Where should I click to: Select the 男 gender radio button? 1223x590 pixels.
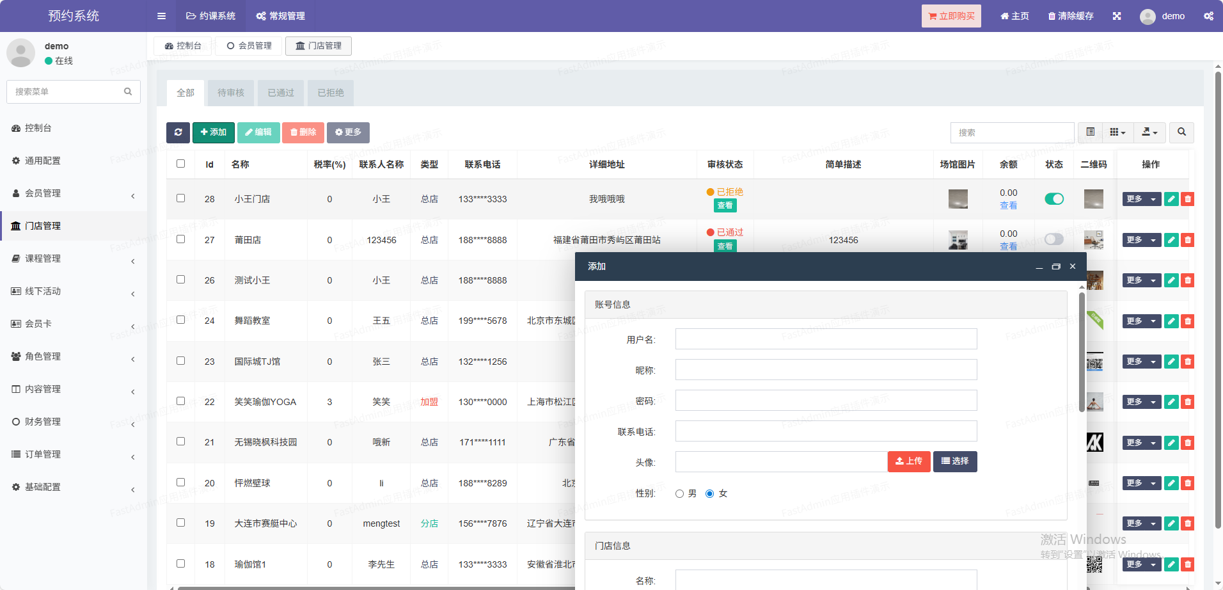click(680, 493)
